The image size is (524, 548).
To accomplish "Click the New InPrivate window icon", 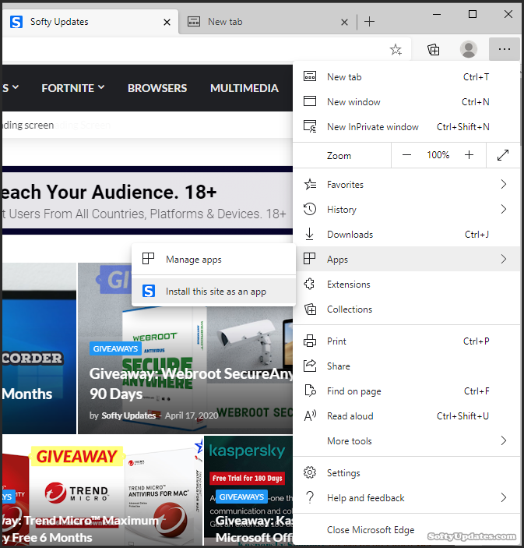I will (310, 126).
